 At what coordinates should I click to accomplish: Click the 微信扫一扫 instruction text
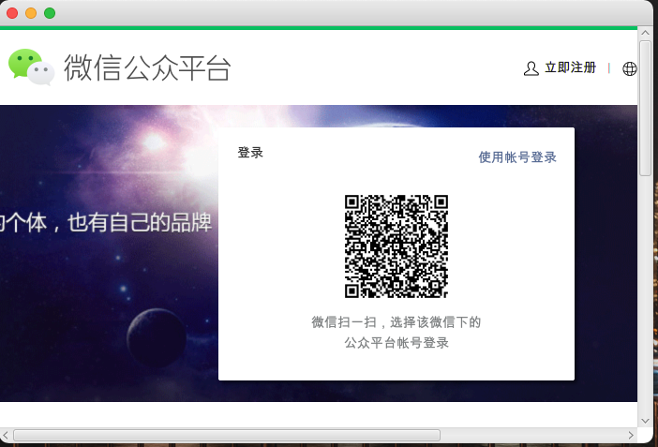click(396, 322)
